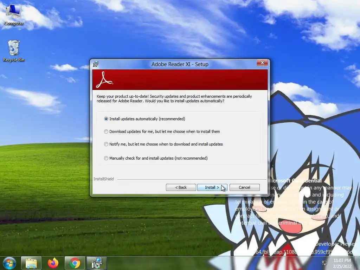Click the Cancel button
This screenshot has height=270, width=360.
tap(245, 187)
